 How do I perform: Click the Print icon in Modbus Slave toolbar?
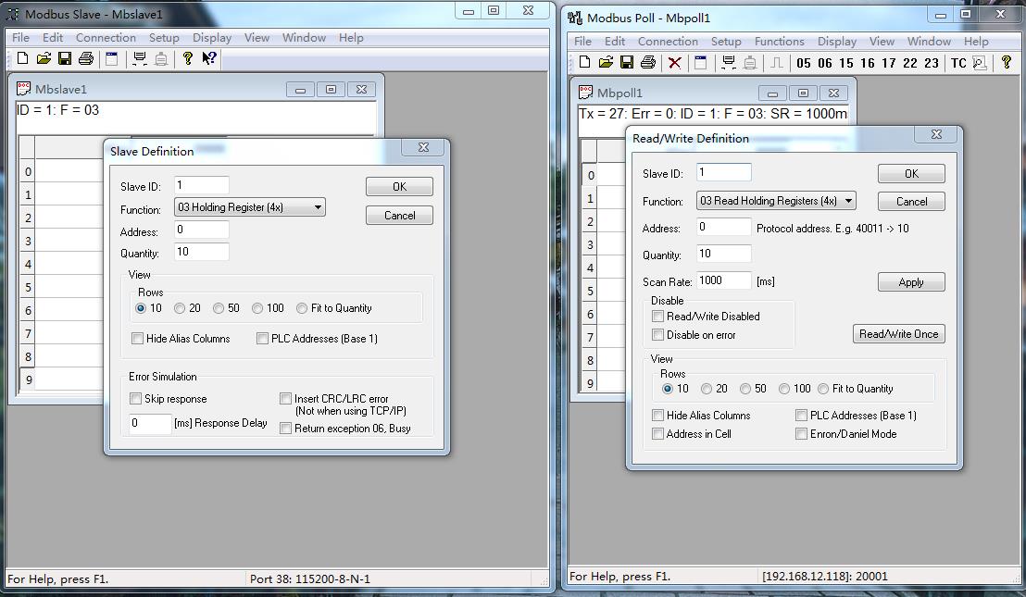coord(86,58)
